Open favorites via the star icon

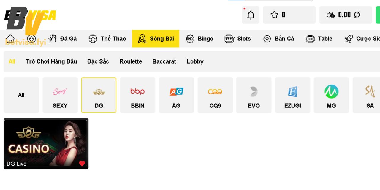[x=274, y=15]
